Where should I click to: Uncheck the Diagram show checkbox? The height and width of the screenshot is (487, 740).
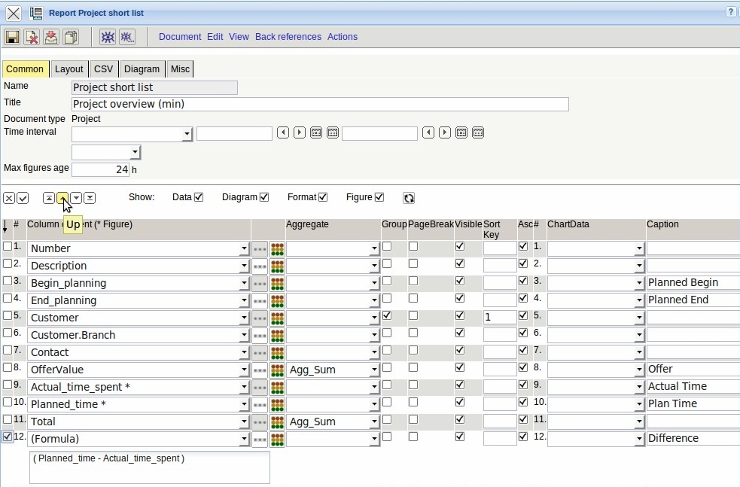(264, 197)
